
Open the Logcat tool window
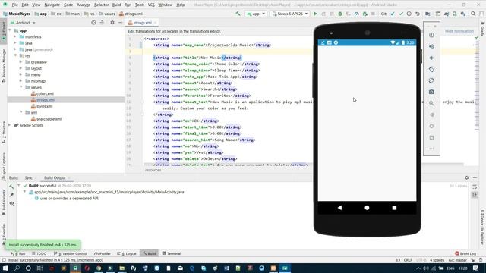point(127,253)
